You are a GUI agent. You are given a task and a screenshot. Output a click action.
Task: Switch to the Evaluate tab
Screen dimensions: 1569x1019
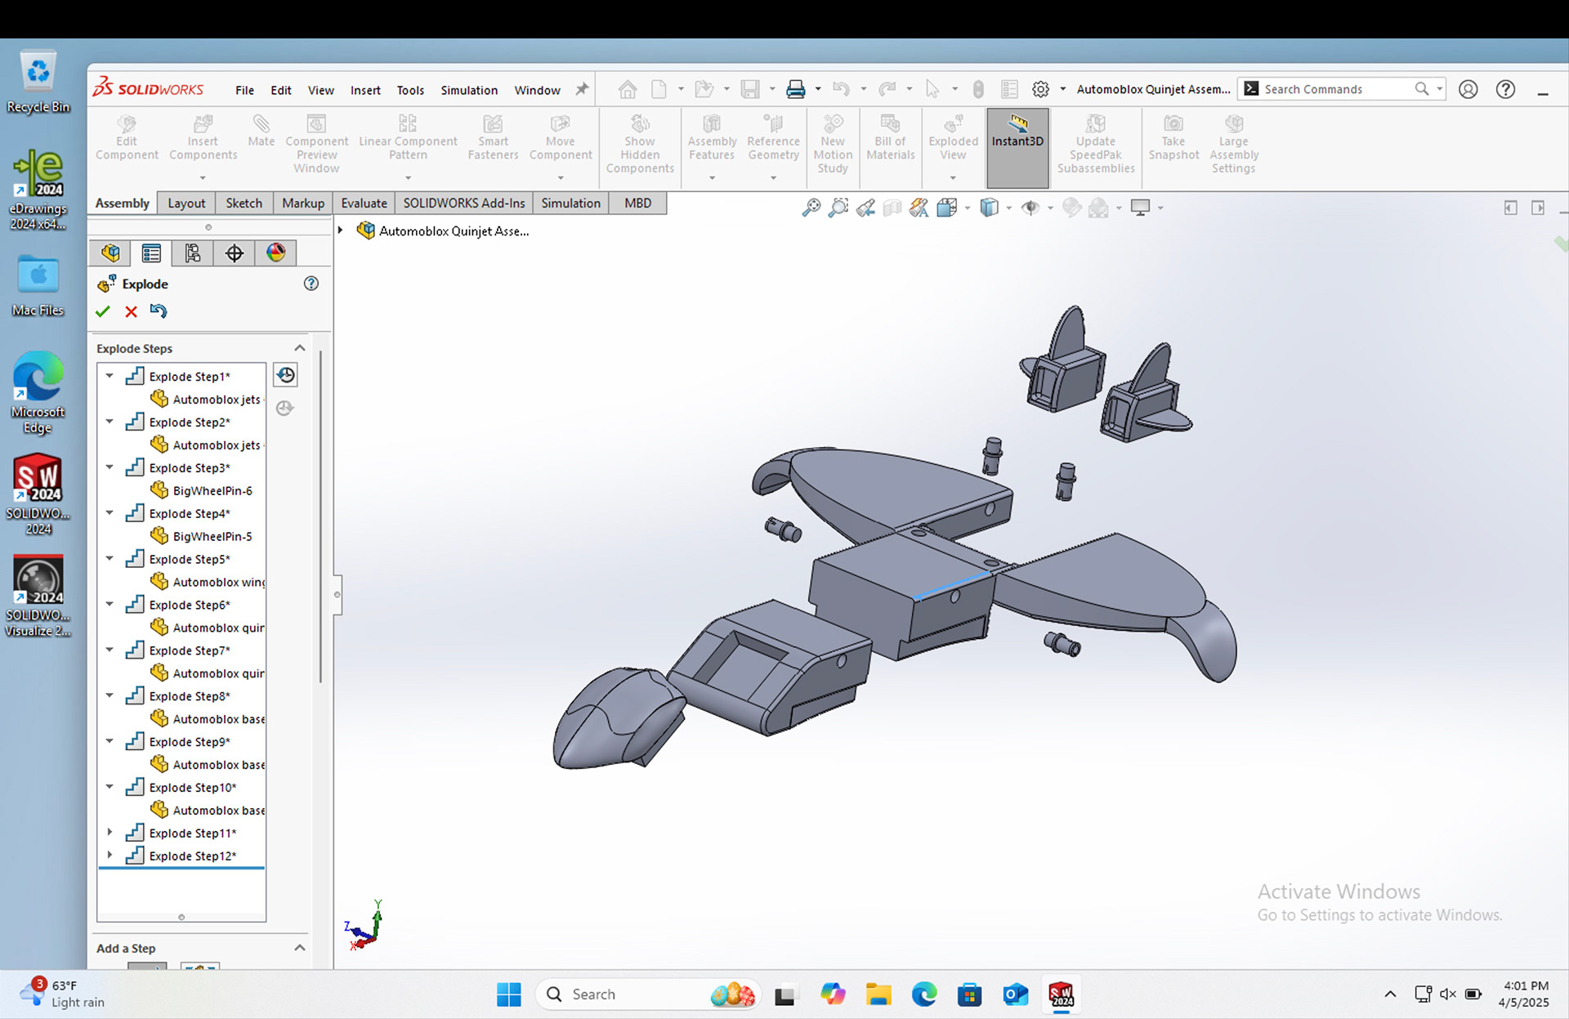[364, 203]
